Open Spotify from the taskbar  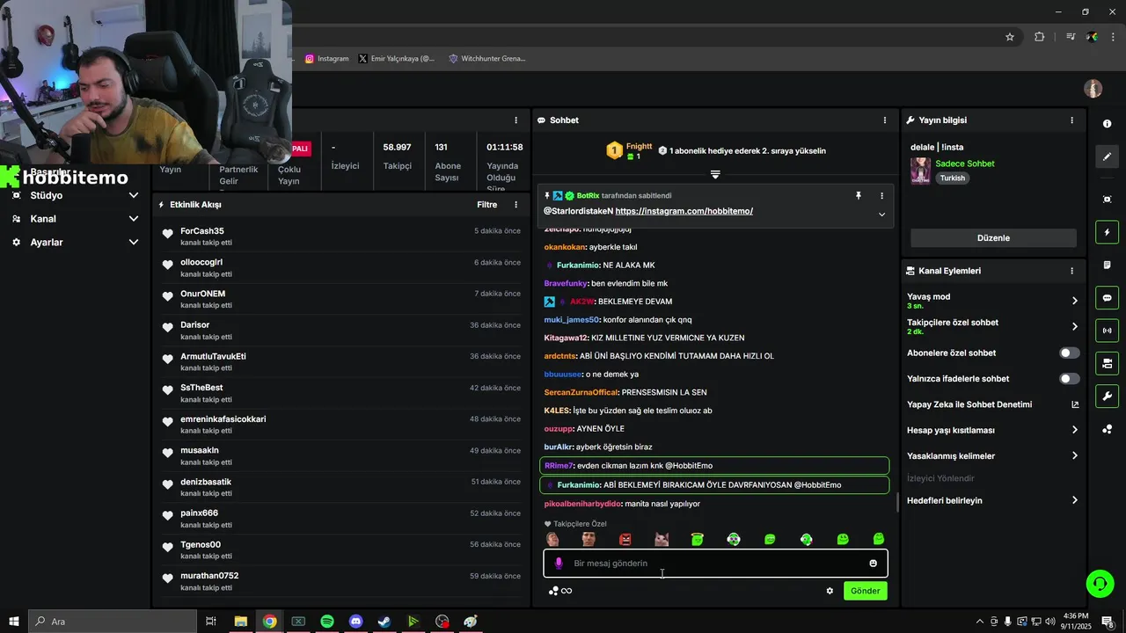coord(327,622)
